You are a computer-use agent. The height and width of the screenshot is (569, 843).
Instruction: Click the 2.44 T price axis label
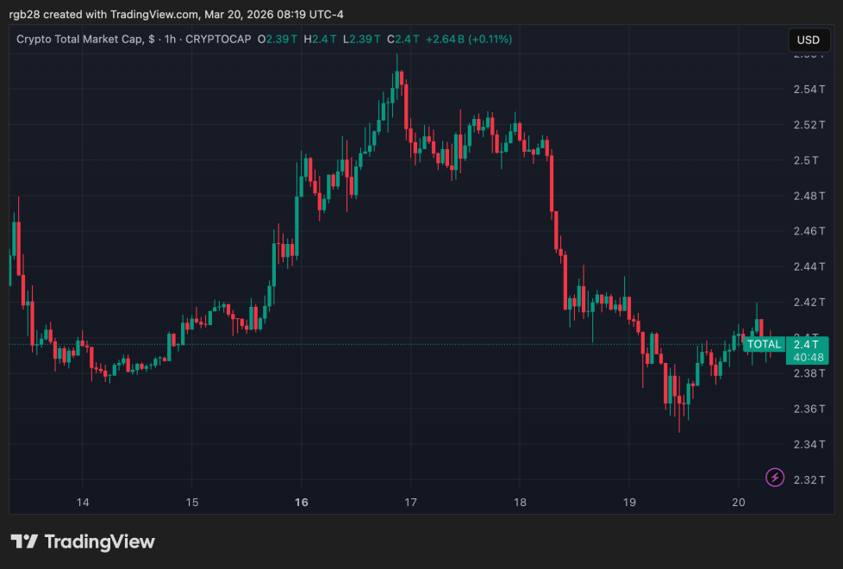pos(809,266)
